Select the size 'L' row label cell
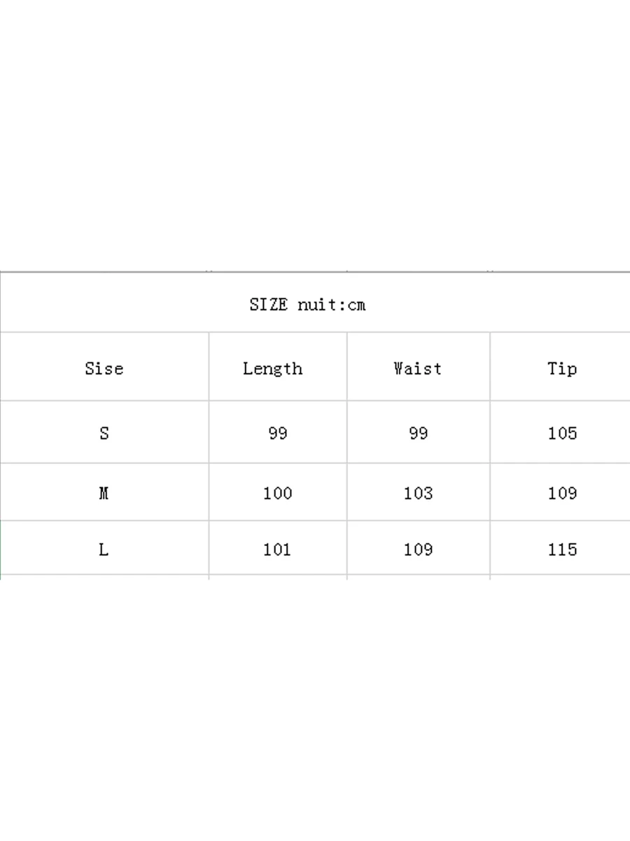 [x=104, y=548]
